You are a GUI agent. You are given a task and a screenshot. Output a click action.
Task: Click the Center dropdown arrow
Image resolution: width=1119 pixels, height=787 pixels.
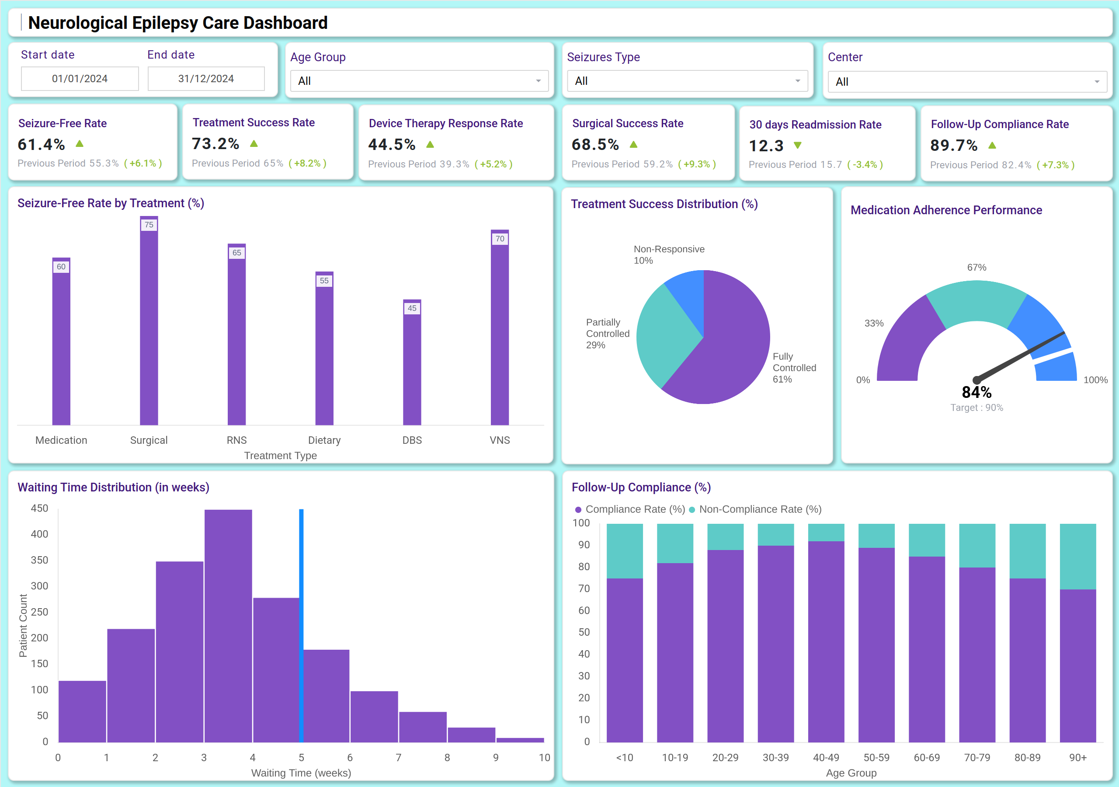1097,82
